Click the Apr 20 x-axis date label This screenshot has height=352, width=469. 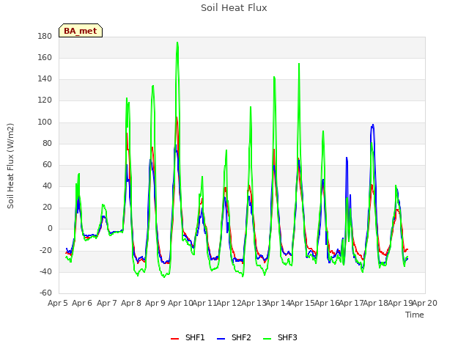pos(425,303)
